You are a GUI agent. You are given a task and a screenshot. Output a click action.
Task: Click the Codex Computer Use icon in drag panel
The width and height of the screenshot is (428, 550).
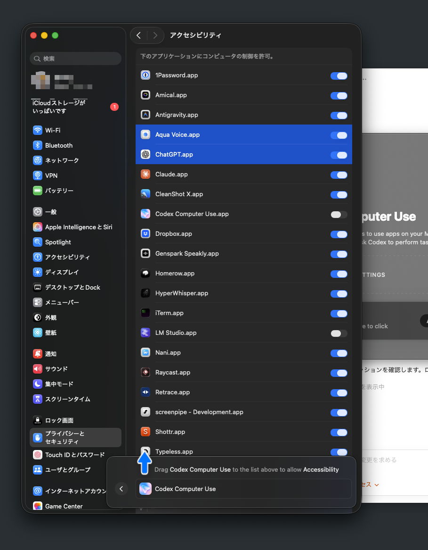point(145,489)
